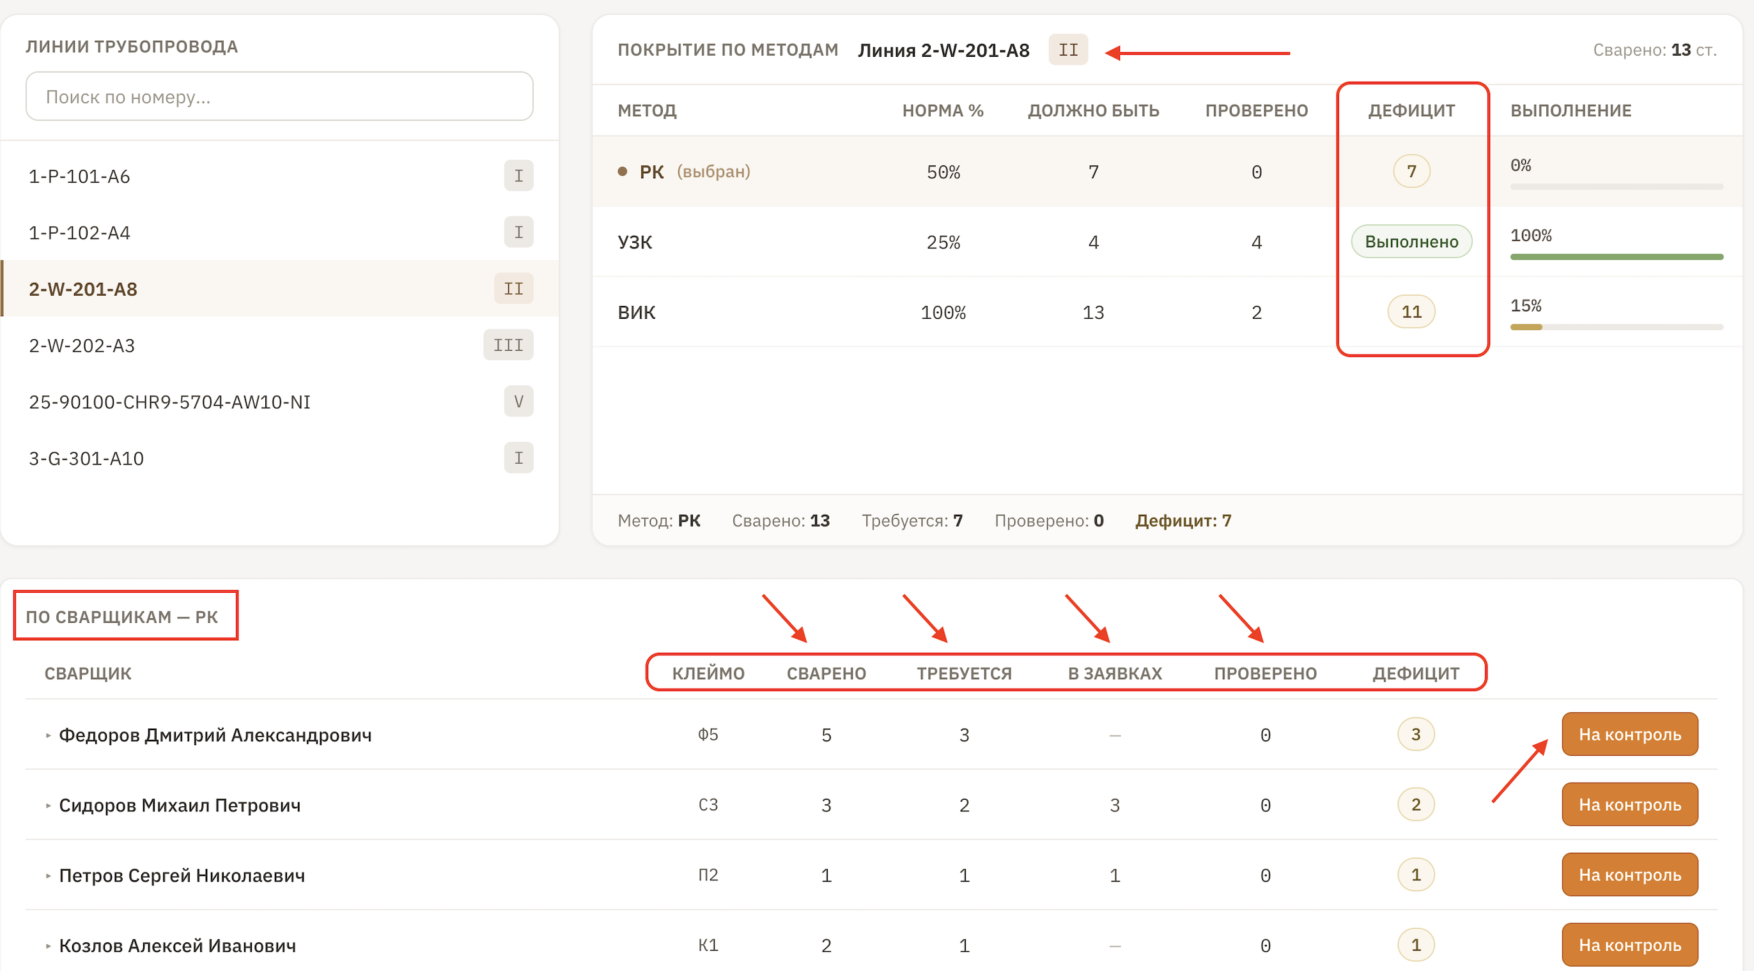Select the УЗК method row
Viewport: 1754px width, 971px height.
1167,242
